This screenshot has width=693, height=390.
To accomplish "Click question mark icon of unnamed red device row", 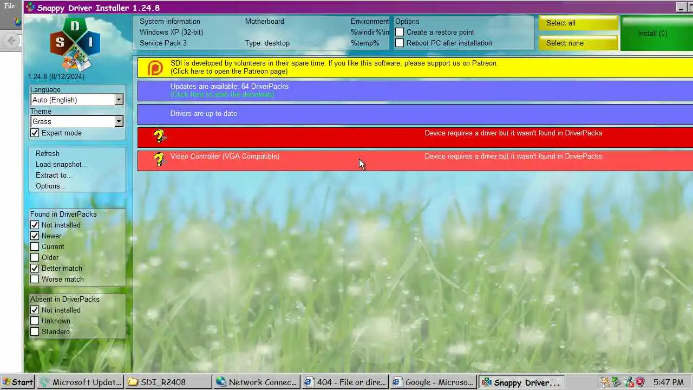I will click(159, 136).
